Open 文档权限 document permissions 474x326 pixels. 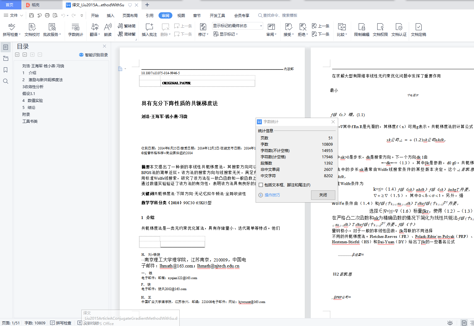click(x=380, y=30)
